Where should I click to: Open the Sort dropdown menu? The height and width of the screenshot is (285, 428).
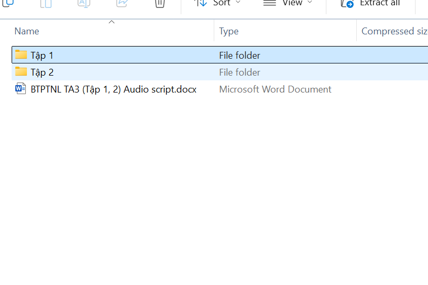[x=217, y=3]
